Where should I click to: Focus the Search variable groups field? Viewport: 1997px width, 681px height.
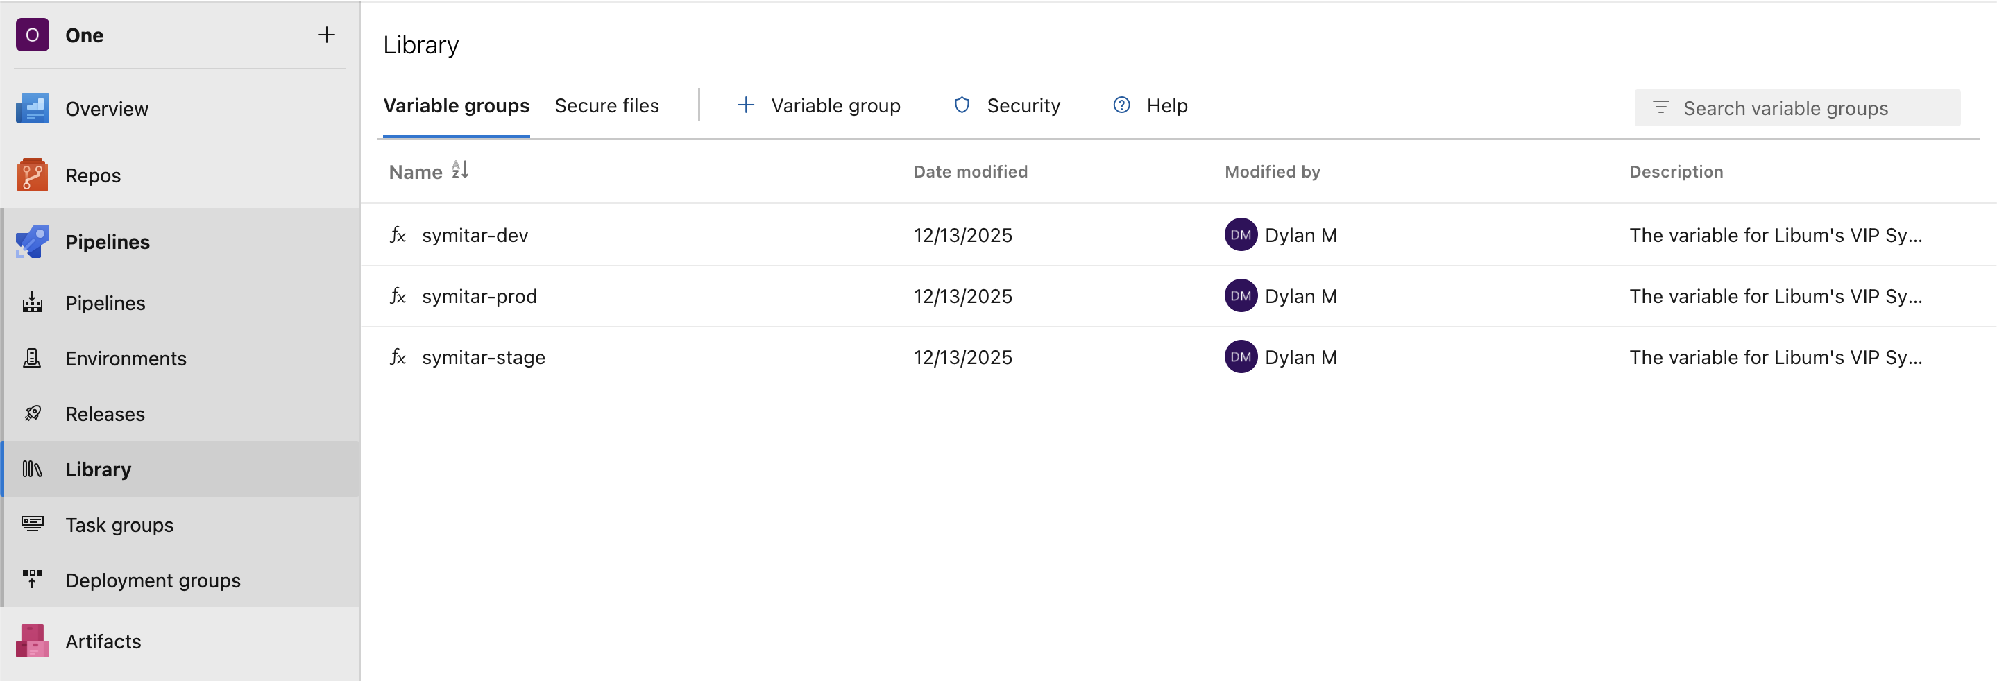(1797, 107)
